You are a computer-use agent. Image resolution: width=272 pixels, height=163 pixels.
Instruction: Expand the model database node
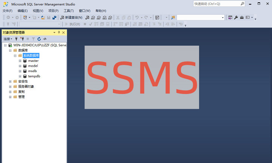20,66
